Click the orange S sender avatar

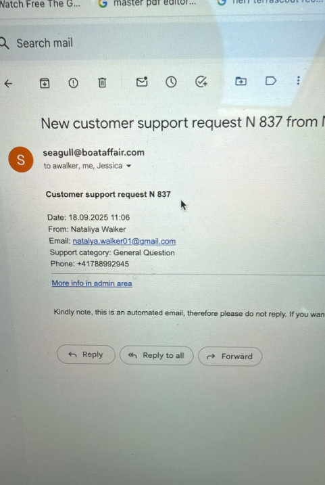tap(21, 160)
